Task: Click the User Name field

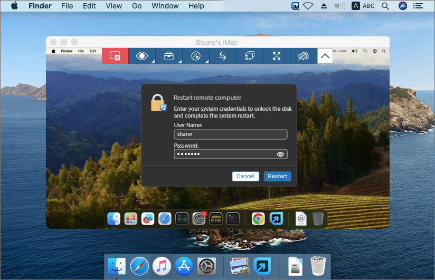Action: (230, 134)
